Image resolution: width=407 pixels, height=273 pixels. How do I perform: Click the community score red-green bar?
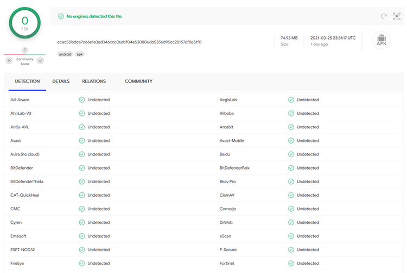24,55
